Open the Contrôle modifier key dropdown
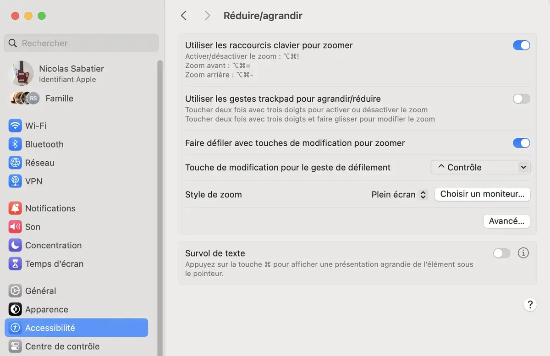The image size is (550, 356). [x=480, y=168]
